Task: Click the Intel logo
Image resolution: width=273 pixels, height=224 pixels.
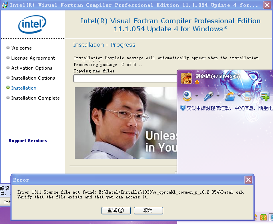Action: [32, 24]
